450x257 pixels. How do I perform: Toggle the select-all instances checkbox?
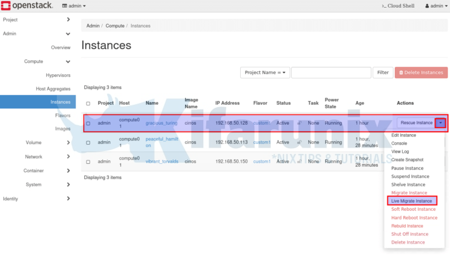pyautogui.click(x=88, y=104)
